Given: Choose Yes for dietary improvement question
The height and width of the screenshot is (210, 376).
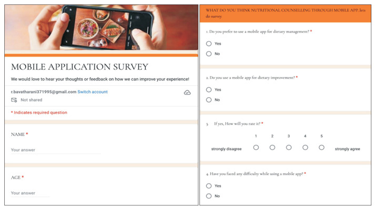Looking at the screenshot, I should pos(209,90).
